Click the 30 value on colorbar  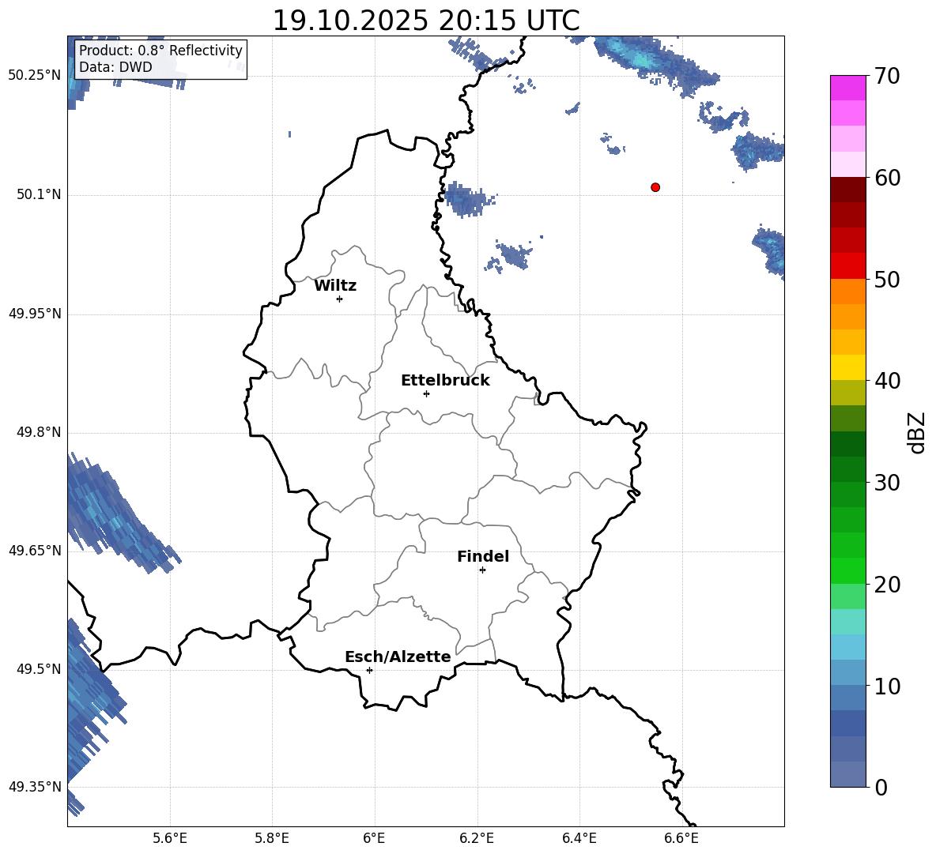(886, 483)
